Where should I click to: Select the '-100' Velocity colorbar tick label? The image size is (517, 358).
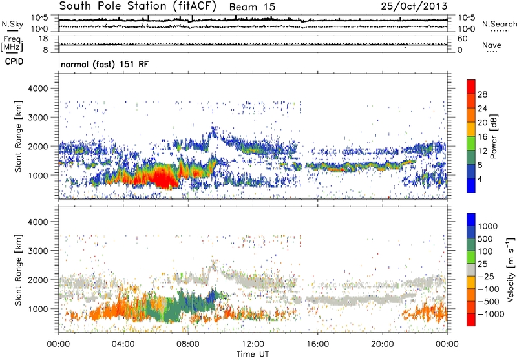click(x=489, y=289)
